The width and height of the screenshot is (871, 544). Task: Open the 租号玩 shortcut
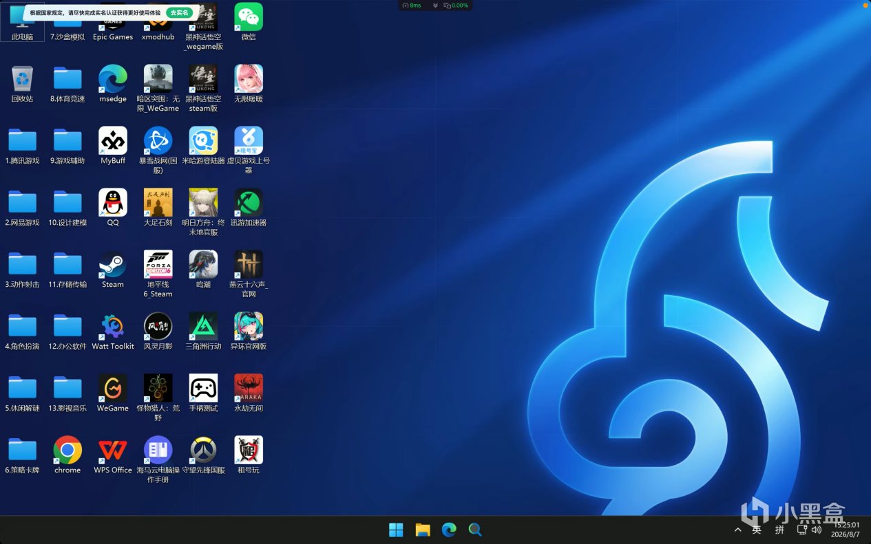click(x=249, y=450)
